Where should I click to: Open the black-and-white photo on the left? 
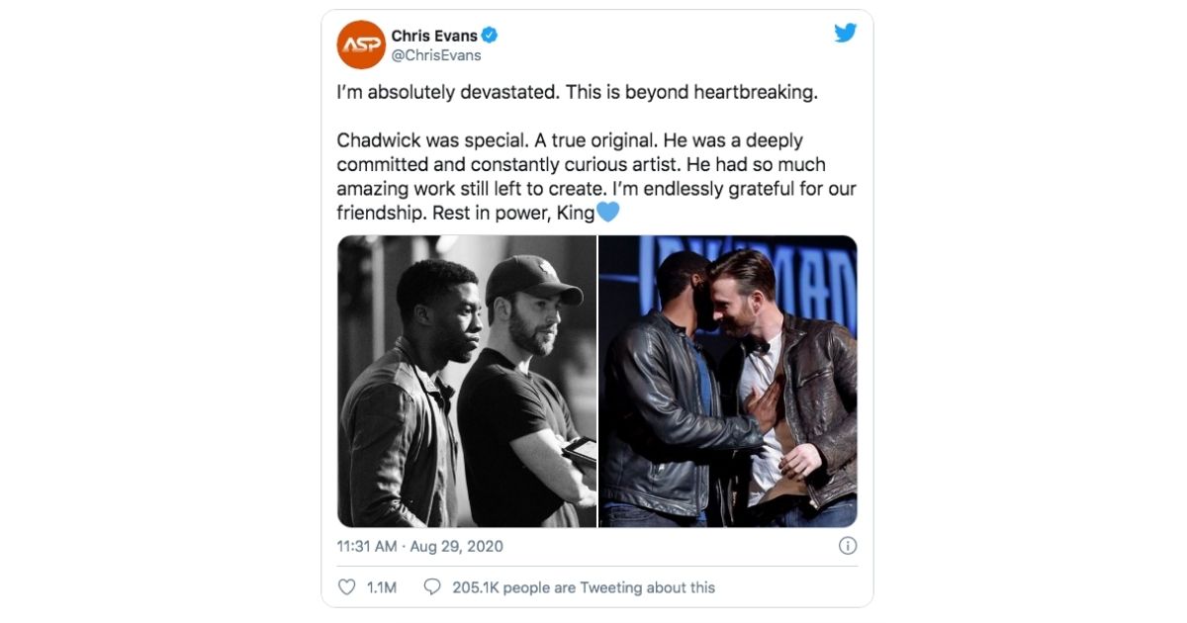pyautogui.click(x=467, y=381)
